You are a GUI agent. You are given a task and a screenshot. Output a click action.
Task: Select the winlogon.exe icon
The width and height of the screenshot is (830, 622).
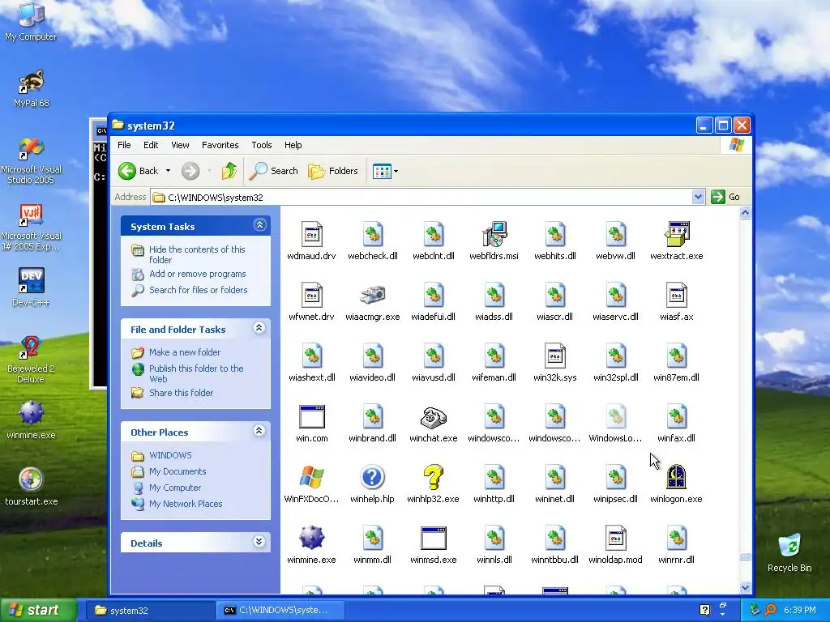677,477
